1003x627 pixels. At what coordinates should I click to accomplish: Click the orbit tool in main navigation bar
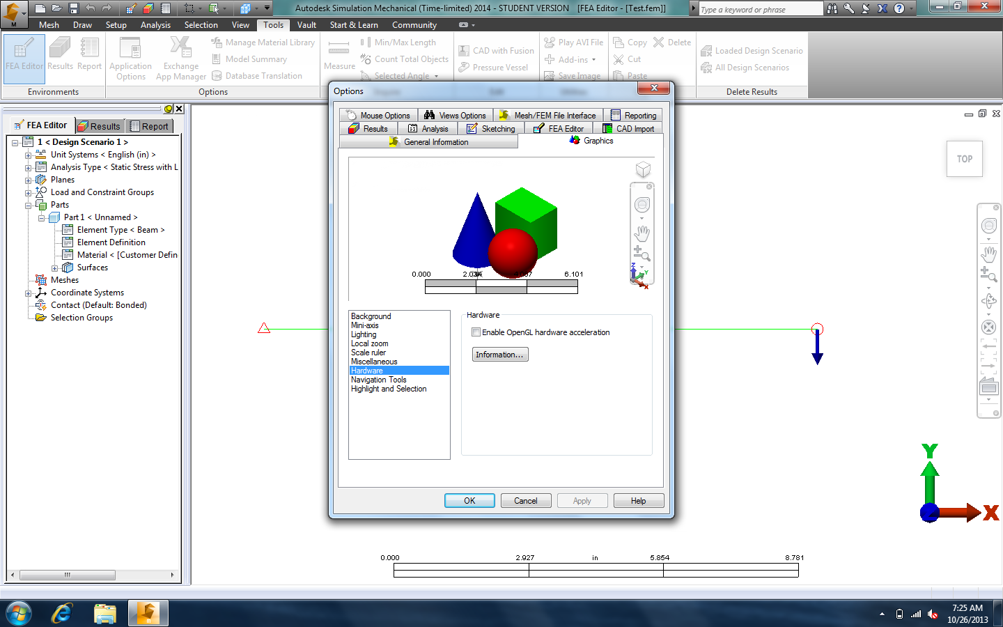pyautogui.click(x=988, y=302)
